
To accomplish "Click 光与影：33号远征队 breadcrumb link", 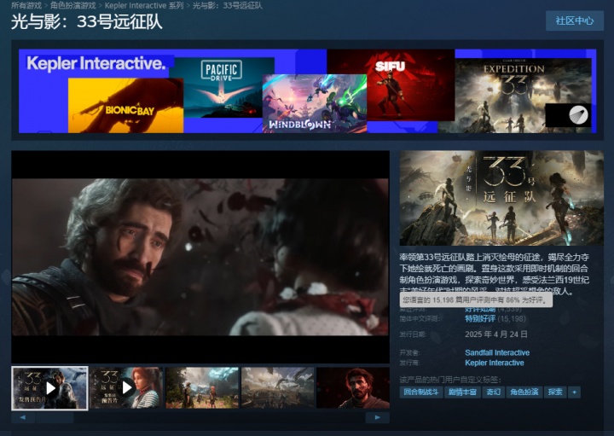I will (228, 5).
